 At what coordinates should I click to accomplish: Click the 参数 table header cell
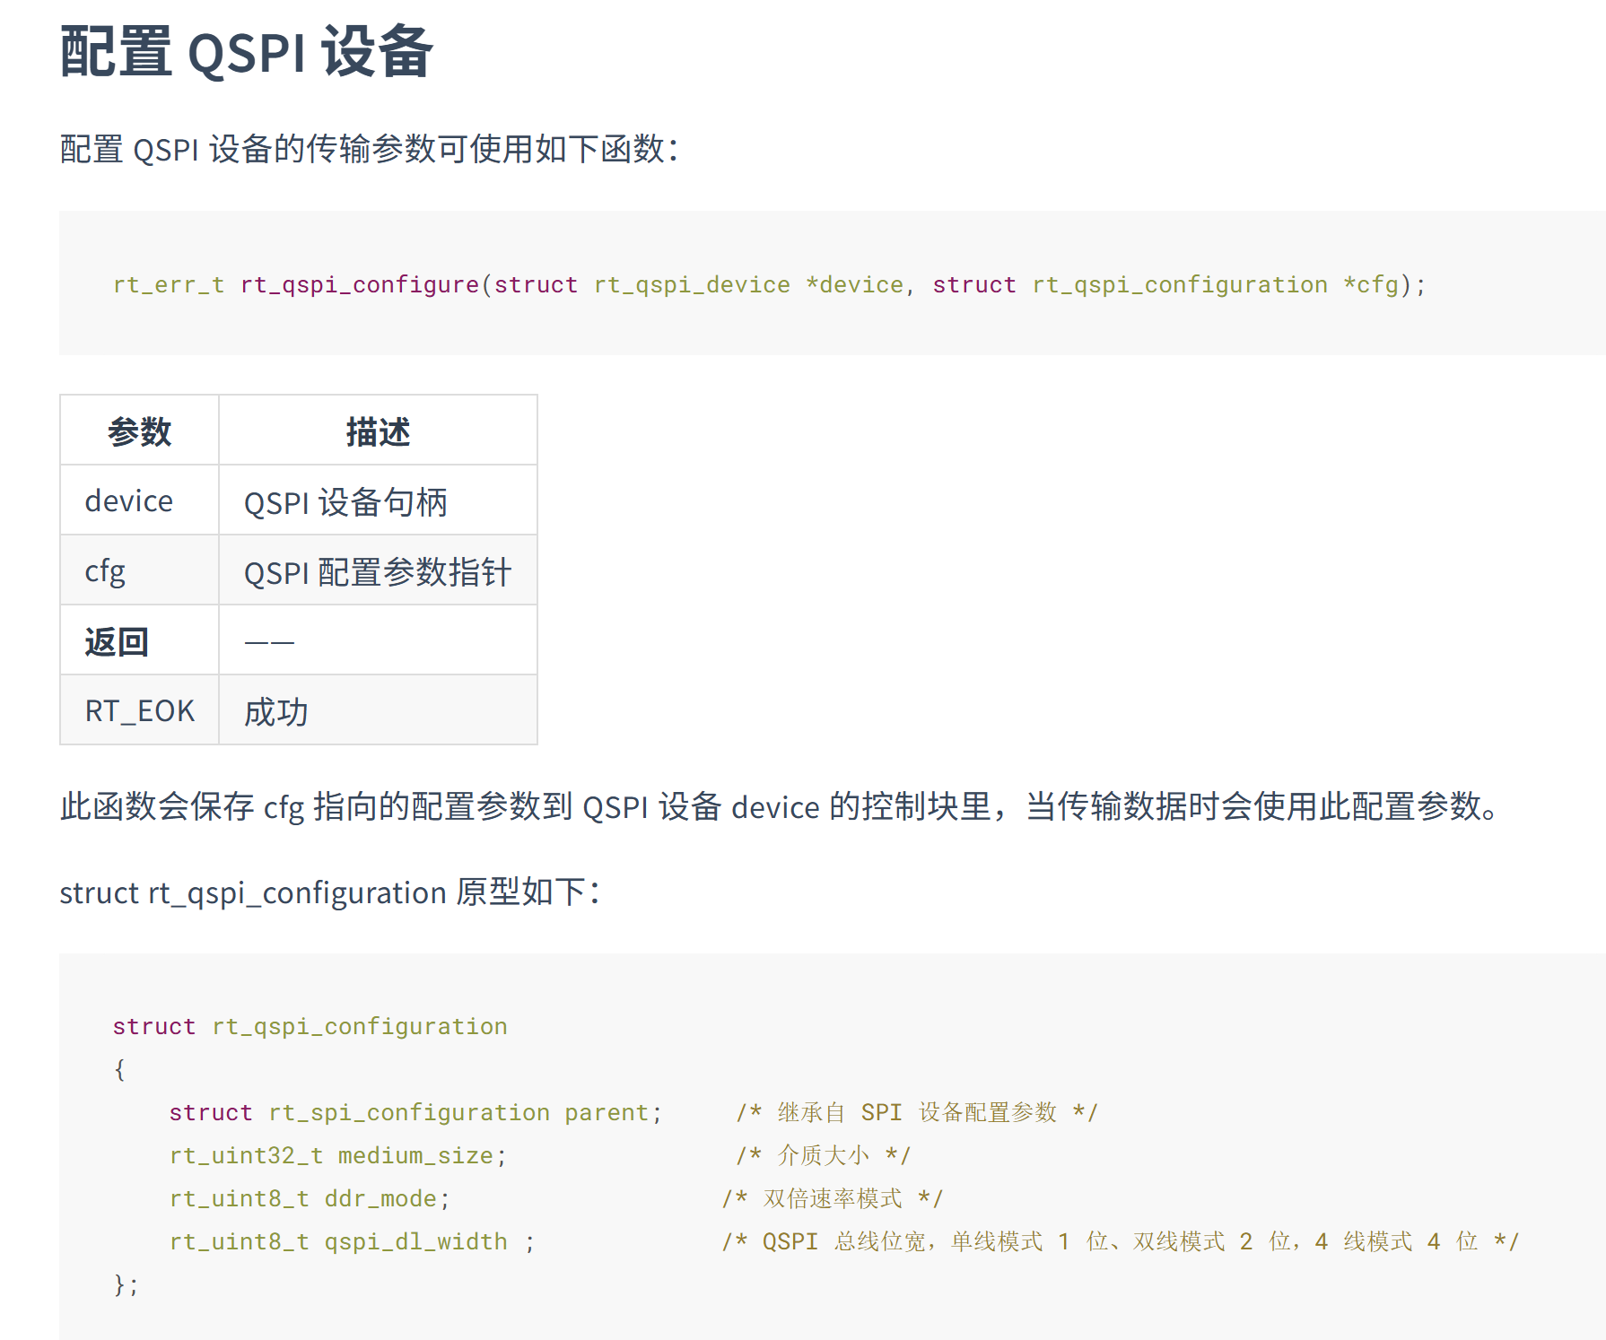tap(139, 431)
